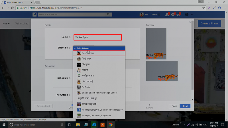This screenshot has width=228, height=128.
Task: Select মিস্টার খান from owner list
Action: pyautogui.click(x=99, y=59)
